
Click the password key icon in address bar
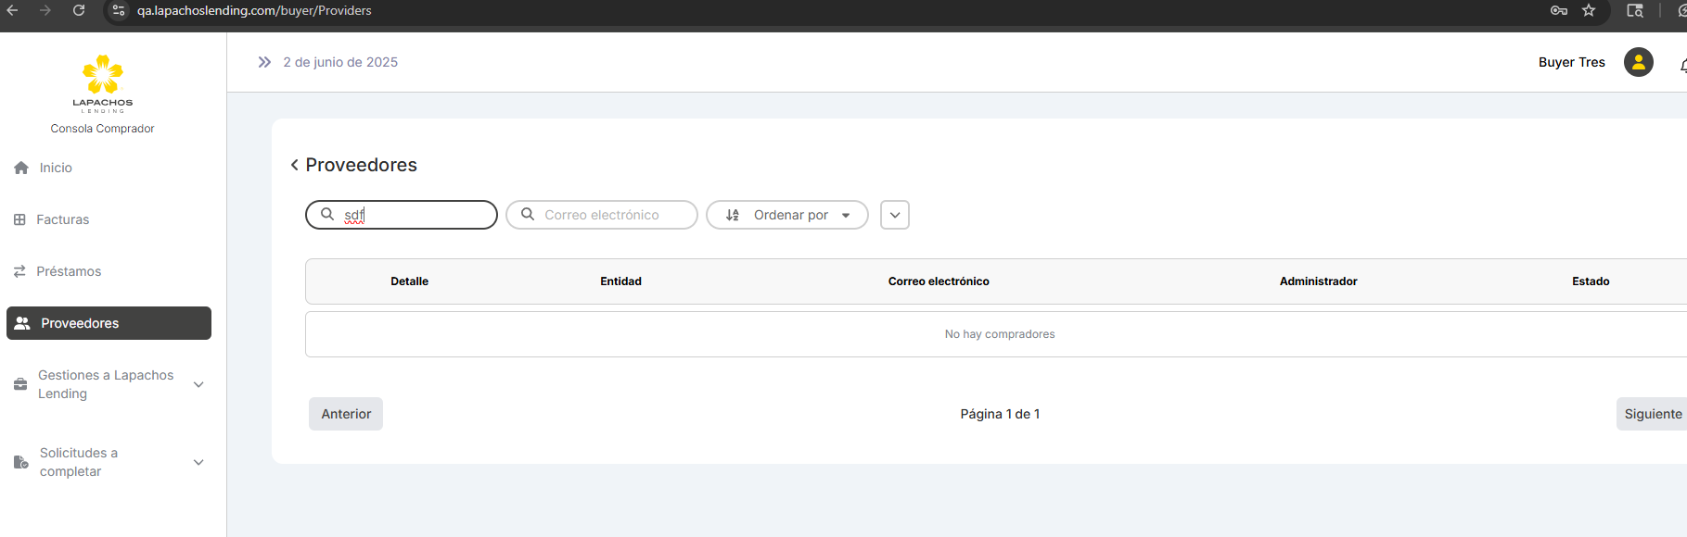(x=1558, y=10)
